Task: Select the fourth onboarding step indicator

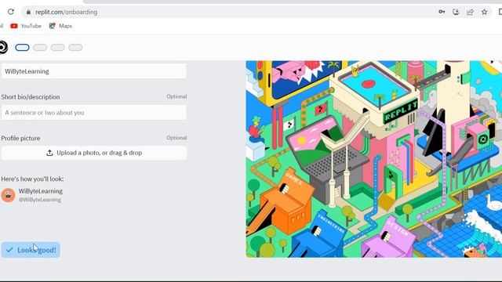Action: coord(75,48)
